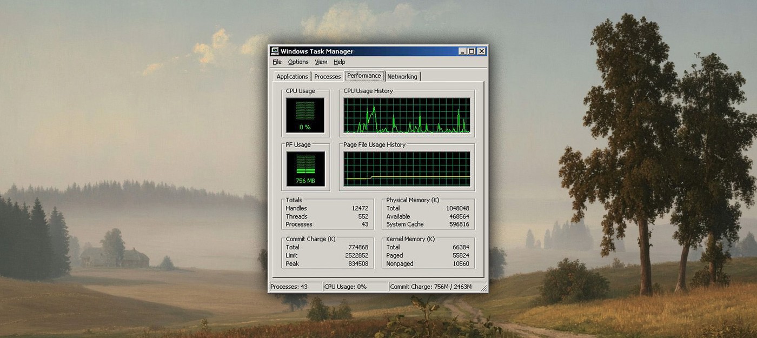Screen dimensions: 757x338
Task: Click the Task Manager title bar icon
Action: (x=275, y=51)
